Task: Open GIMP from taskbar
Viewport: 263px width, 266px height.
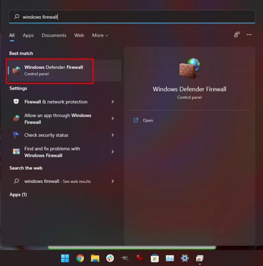Action: click(x=125, y=258)
